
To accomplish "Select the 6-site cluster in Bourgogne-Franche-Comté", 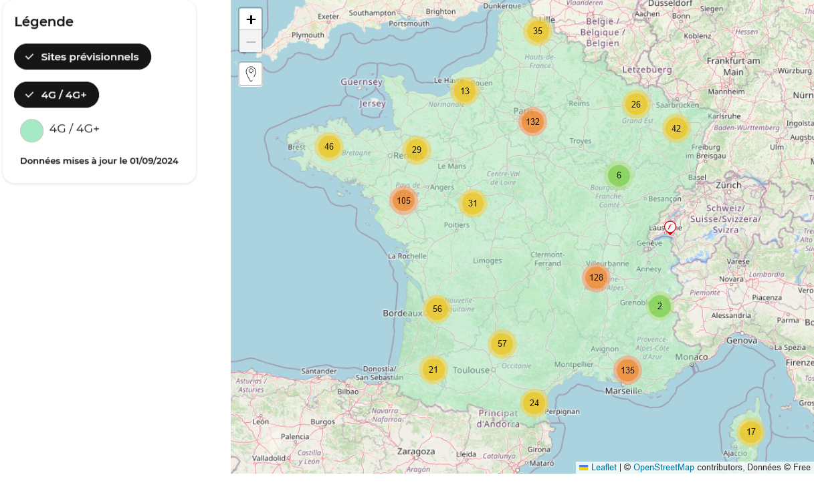I will [x=619, y=175].
